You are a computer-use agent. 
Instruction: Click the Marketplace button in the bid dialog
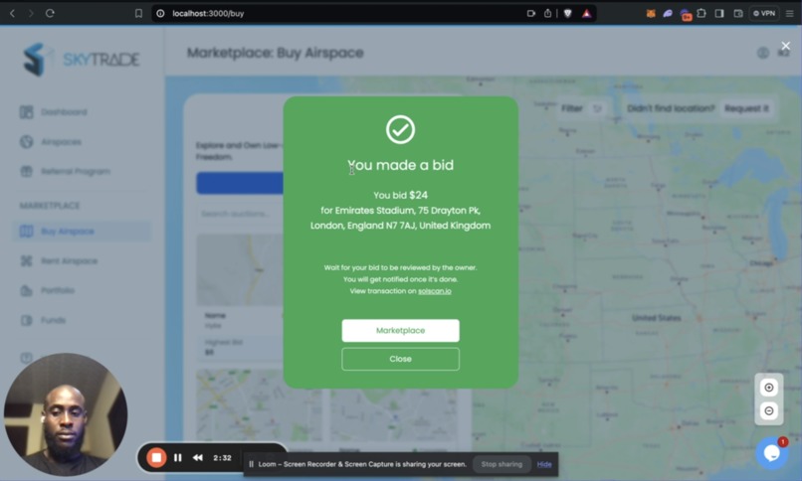point(400,330)
